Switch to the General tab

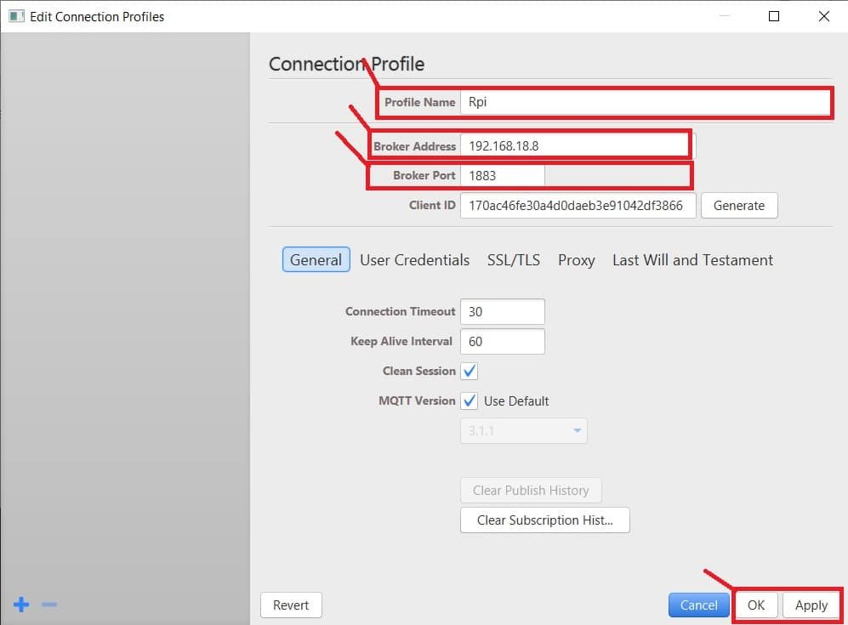coord(316,259)
